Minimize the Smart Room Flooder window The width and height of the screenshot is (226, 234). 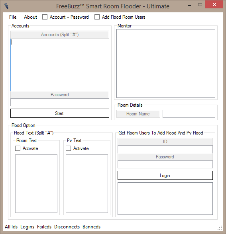point(189,6)
